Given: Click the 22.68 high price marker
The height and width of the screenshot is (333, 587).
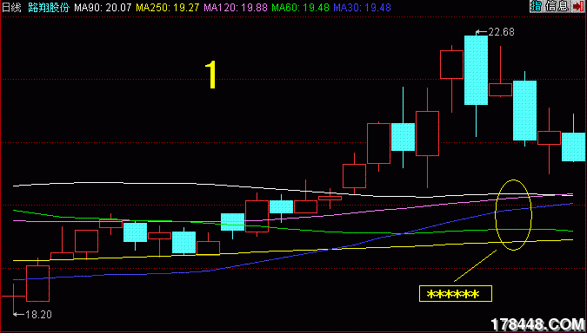Looking at the screenshot, I should 501,32.
